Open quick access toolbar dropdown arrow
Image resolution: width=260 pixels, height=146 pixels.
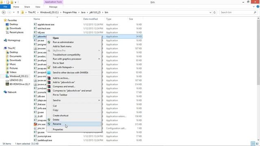pyautogui.click(x=15, y=2)
